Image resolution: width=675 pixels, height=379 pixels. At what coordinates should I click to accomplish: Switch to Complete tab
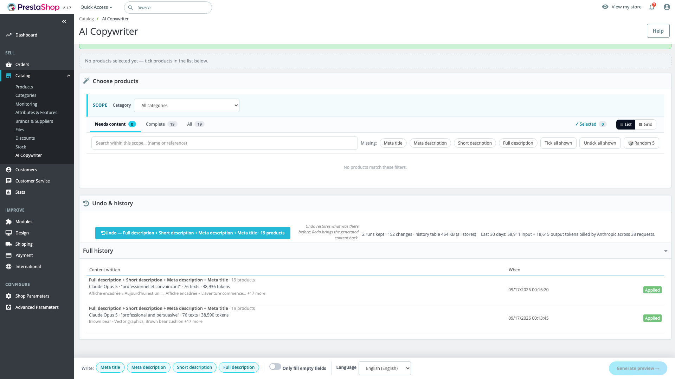pos(161,124)
